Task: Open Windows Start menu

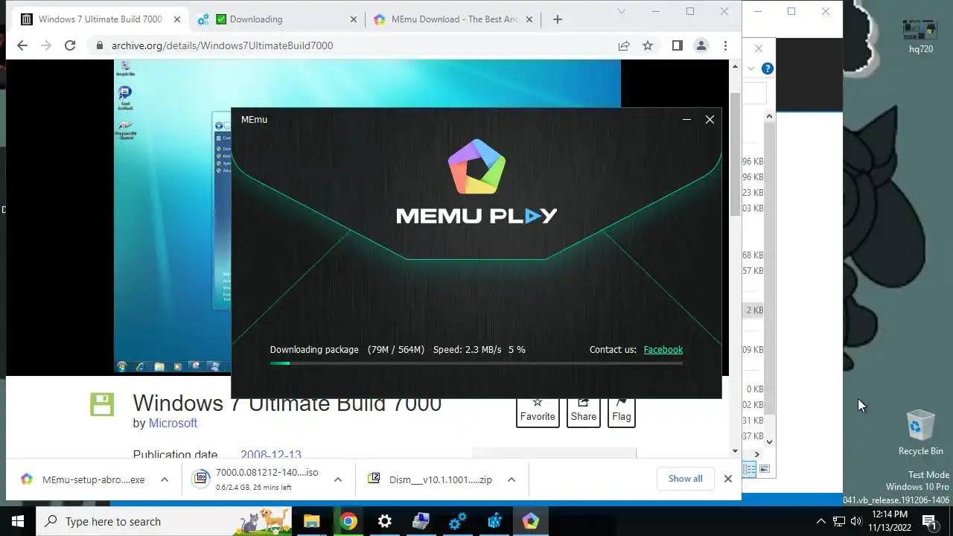Action: 18,521
